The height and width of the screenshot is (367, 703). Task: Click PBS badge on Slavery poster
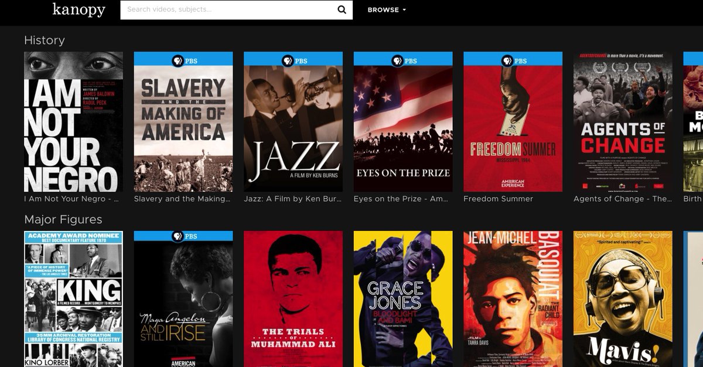183,60
